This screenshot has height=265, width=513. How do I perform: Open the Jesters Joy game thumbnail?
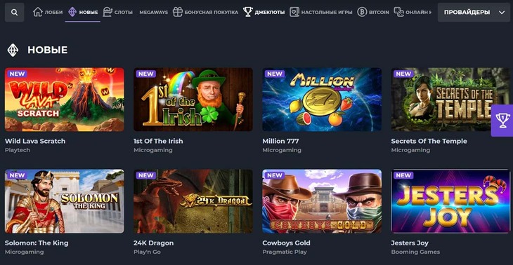point(450,201)
